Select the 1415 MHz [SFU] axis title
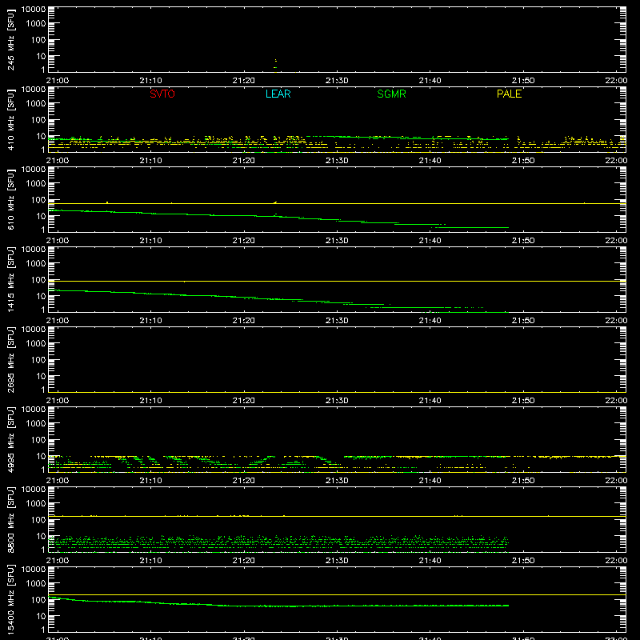The image size is (640, 640). [10, 279]
